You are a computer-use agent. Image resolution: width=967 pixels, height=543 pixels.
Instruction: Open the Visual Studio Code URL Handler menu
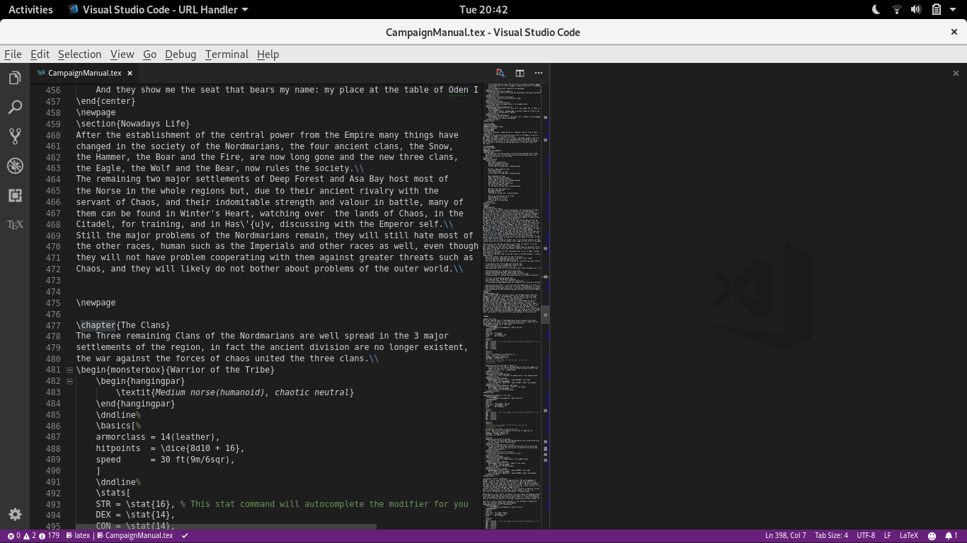click(x=156, y=9)
